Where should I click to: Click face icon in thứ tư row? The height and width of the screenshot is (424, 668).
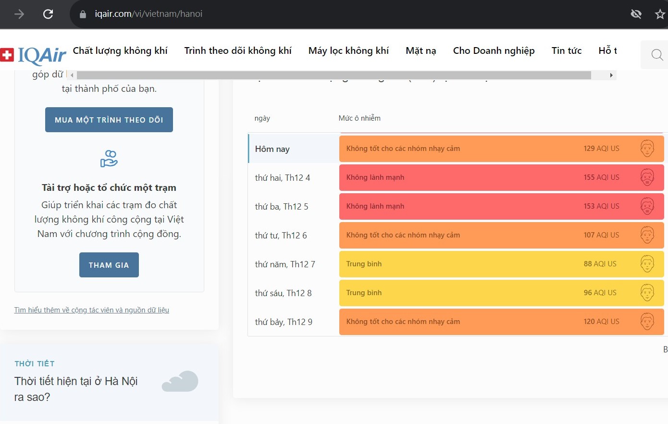pyautogui.click(x=647, y=235)
